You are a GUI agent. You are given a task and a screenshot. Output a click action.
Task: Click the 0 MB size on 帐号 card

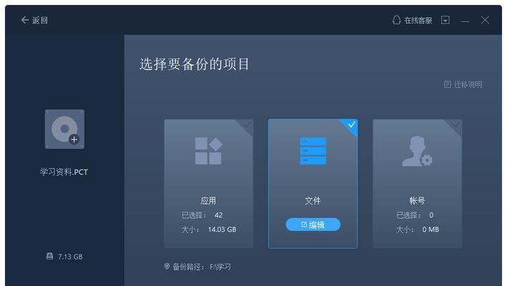[430, 230]
